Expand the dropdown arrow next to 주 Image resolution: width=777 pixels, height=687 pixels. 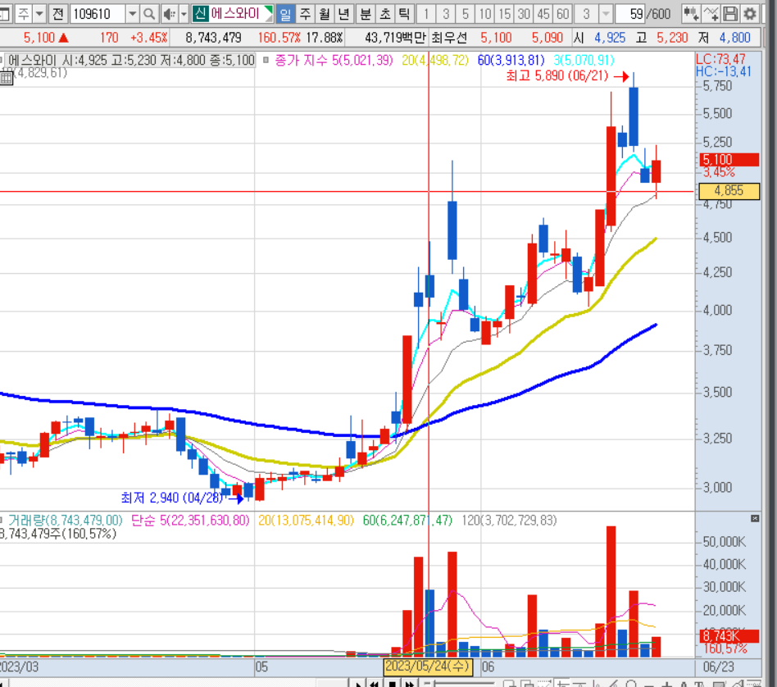pyautogui.click(x=39, y=14)
